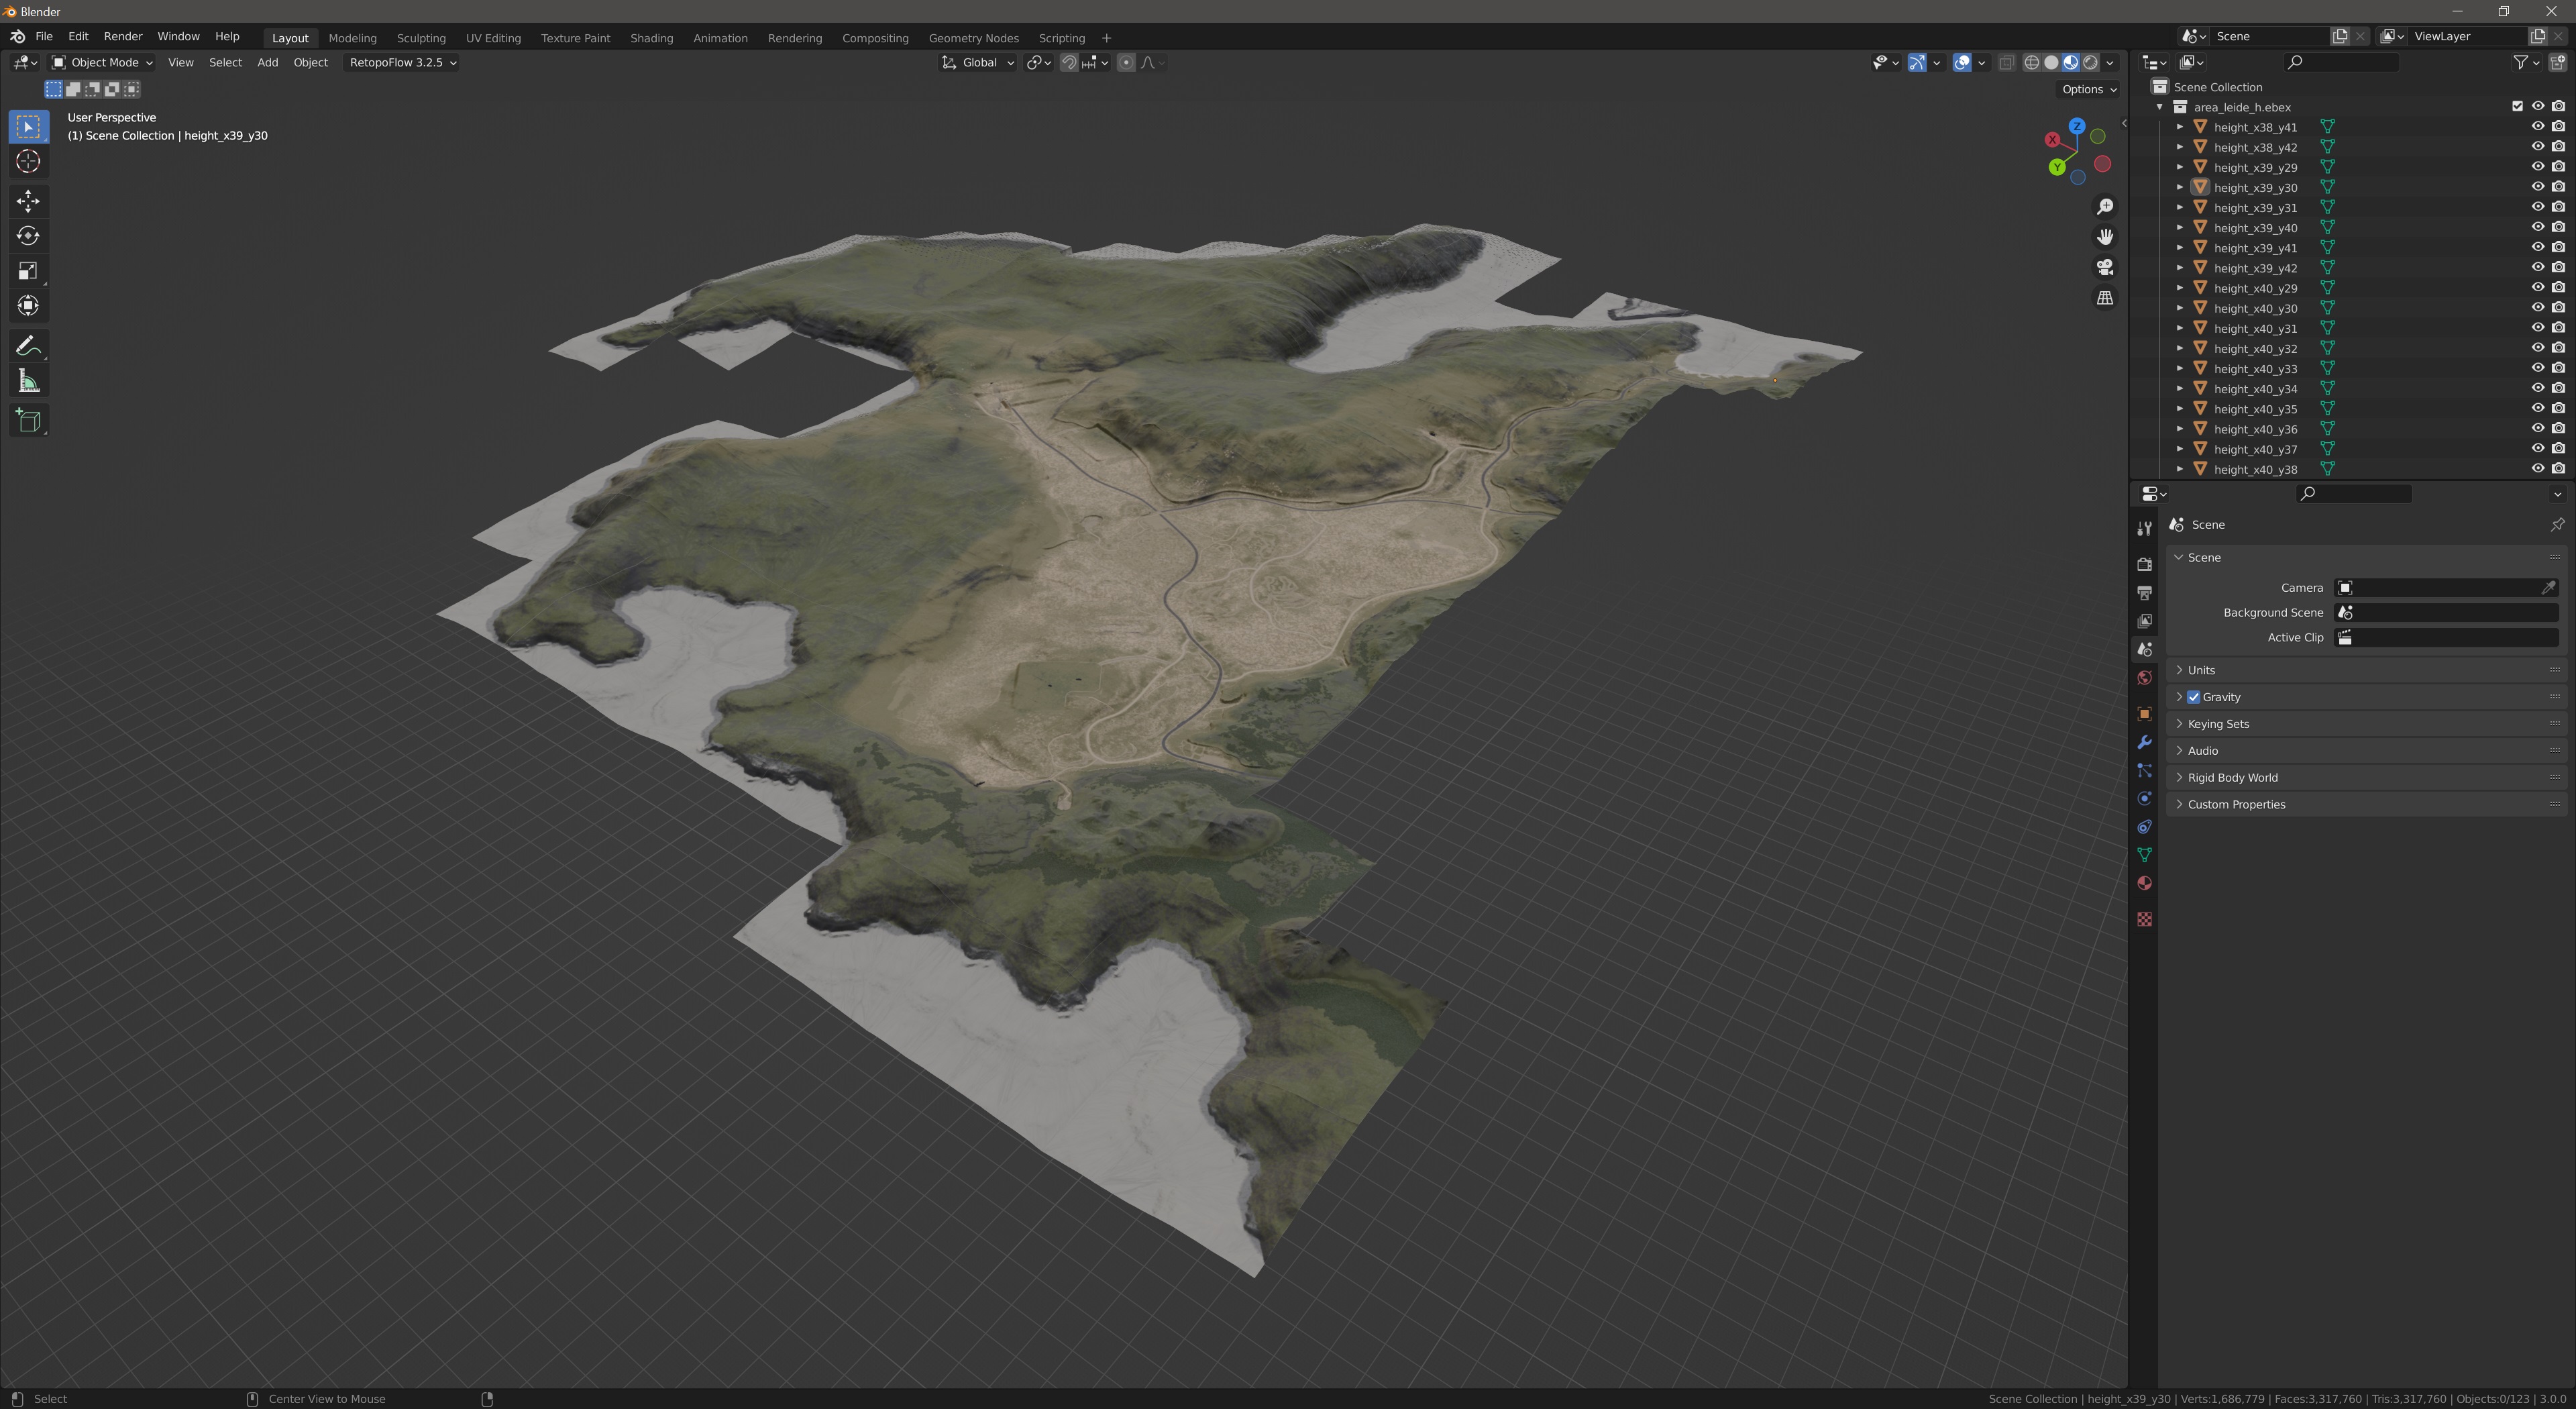Select the Measure tool
The image size is (2576, 1409).
pyautogui.click(x=28, y=381)
